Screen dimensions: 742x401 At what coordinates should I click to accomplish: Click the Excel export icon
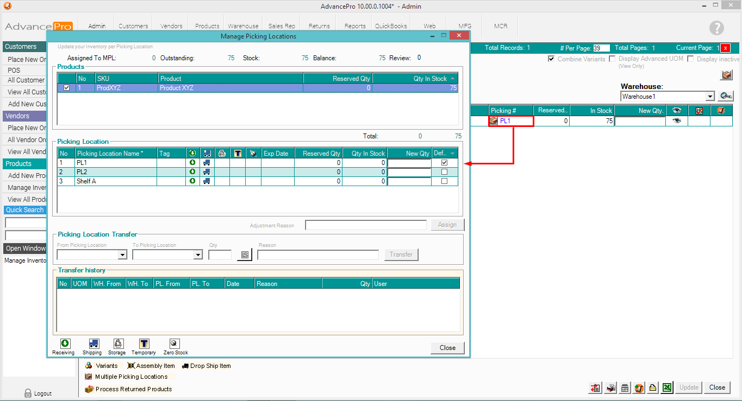[668, 387]
